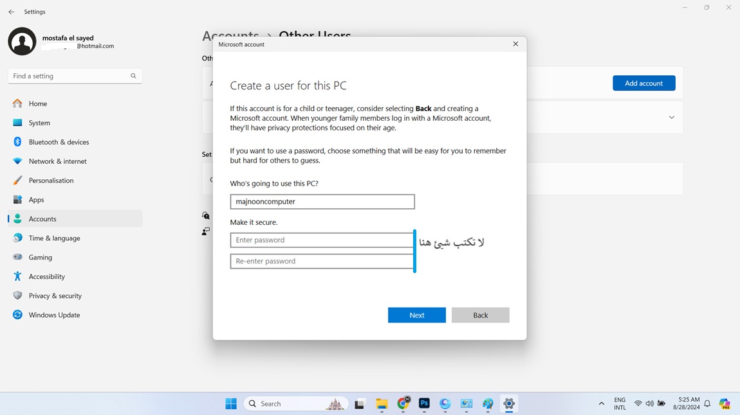Click the Add account button
The image size is (740, 415).
pos(643,84)
